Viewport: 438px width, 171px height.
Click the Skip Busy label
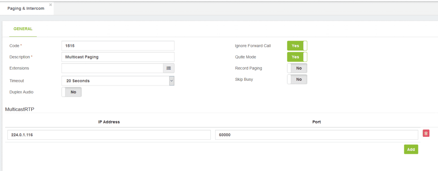pos(244,79)
